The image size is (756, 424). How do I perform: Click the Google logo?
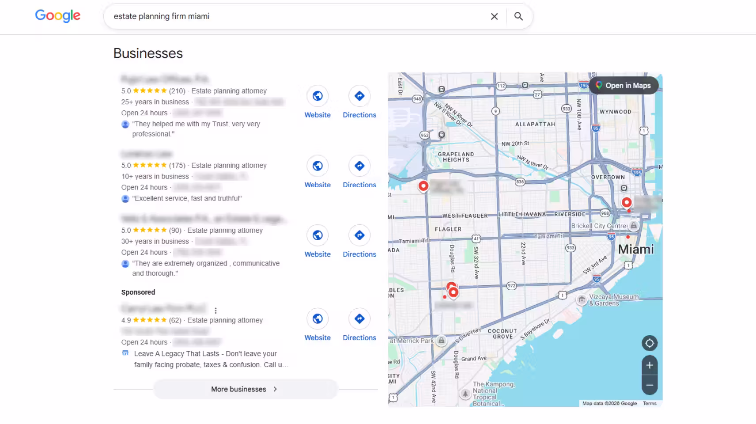tap(58, 16)
